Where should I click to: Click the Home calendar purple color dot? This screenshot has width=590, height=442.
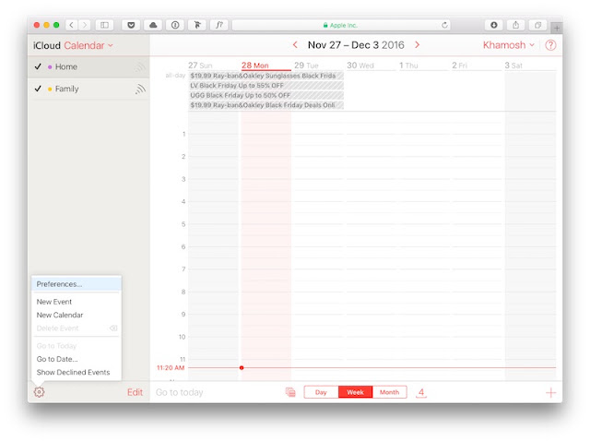click(50, 67)
